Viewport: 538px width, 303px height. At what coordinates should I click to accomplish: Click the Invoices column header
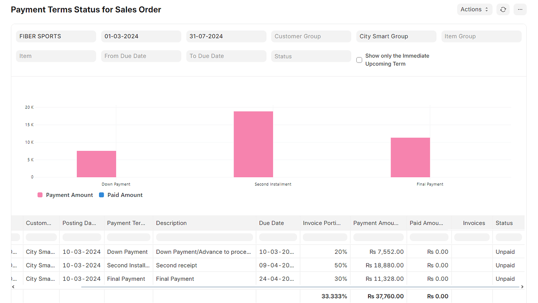[472, 223]
